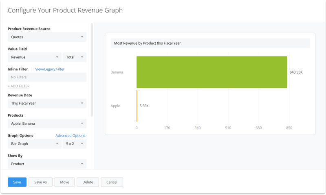326x195 pixels.
Task: Expand the Show By Product dropdown
Action: 47,164
